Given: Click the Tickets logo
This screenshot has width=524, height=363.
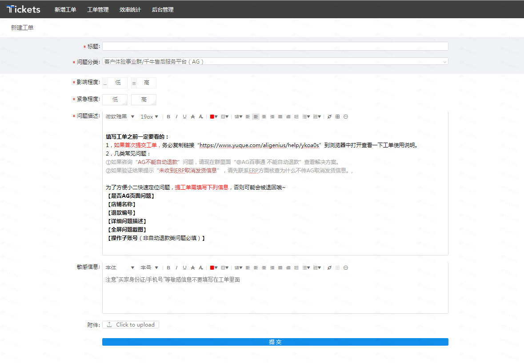Looking at the screenshot, I should [24, 9].
